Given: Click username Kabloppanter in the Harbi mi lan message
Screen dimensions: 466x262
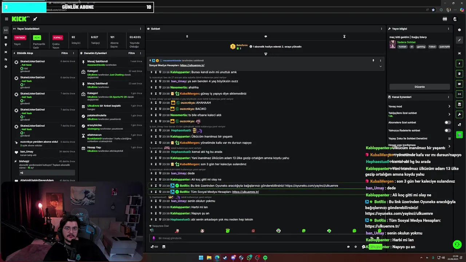Looking at the screenshot, I should 181,207.
